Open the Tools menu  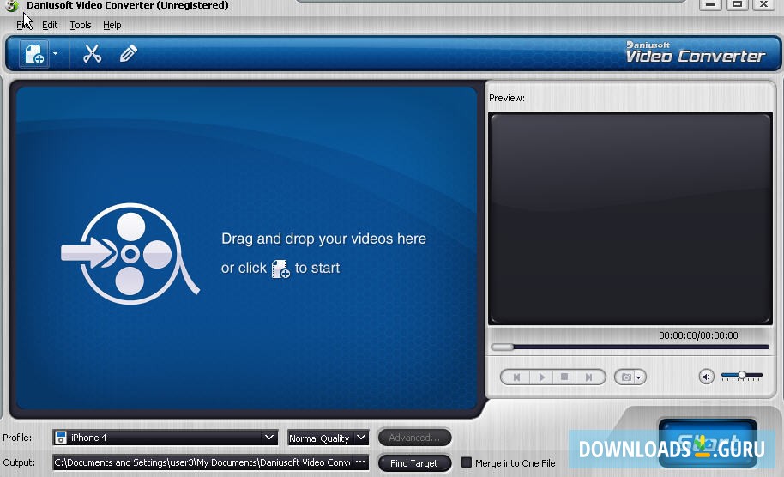[x=81, y=25]
